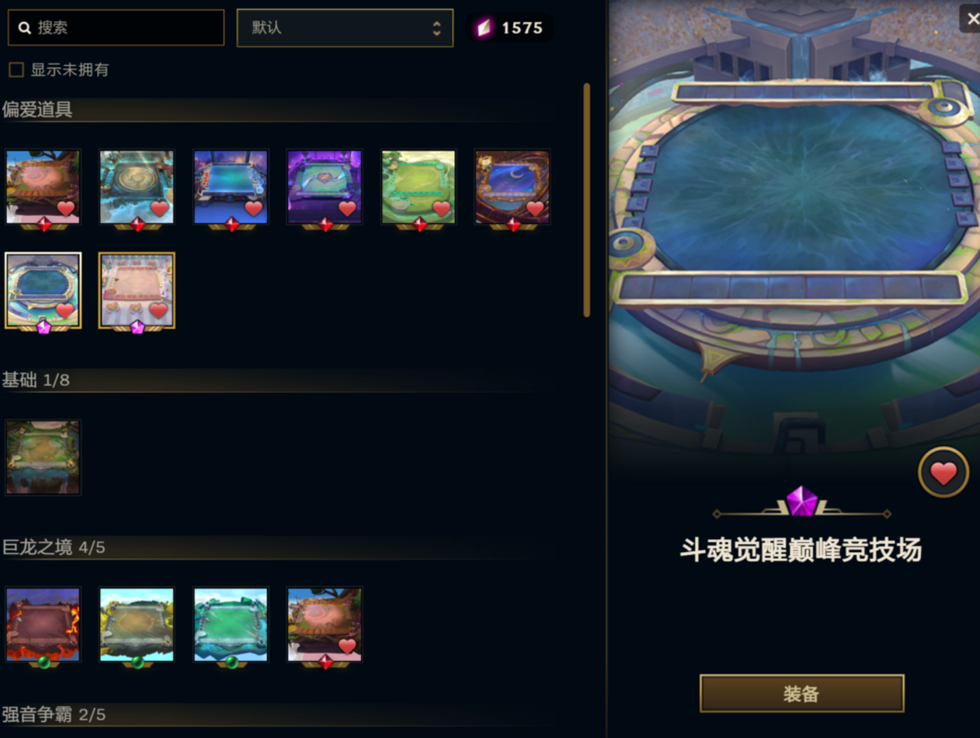
Task: Unfavorite heart on green meadow arena
Action: 441,208
